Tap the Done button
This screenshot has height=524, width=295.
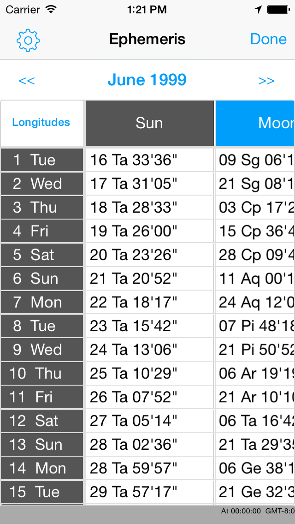pos(268,39)
